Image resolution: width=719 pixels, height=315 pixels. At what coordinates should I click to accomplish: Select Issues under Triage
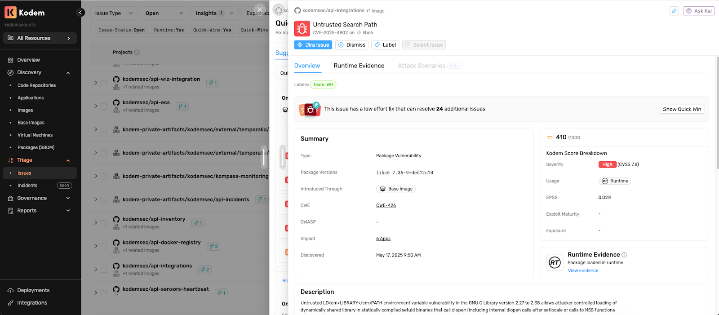tap(40, 173)
